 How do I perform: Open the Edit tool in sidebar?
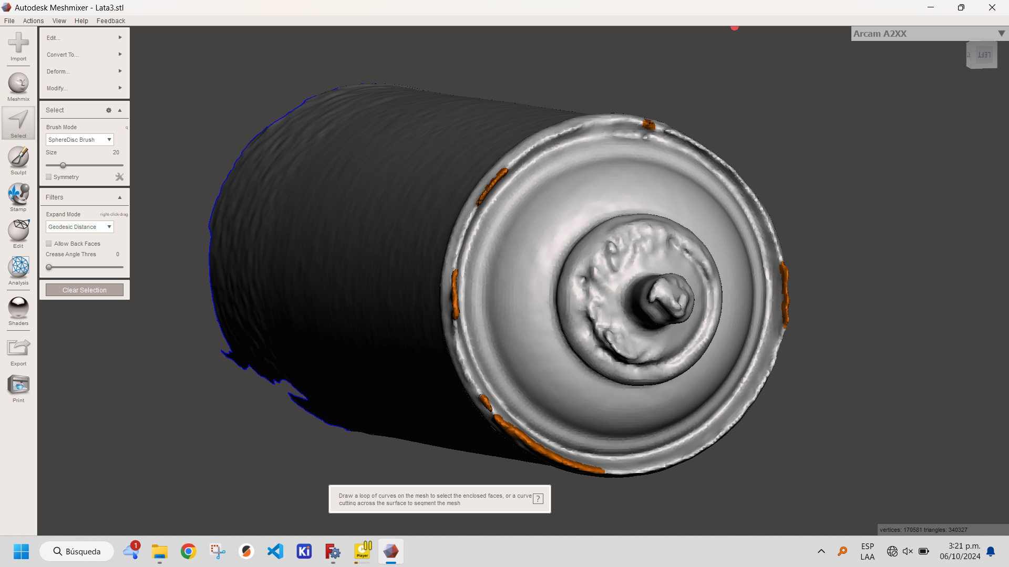pos(18,234)
